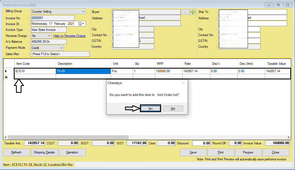Add a Narration to the invoice

click(72, 152)
